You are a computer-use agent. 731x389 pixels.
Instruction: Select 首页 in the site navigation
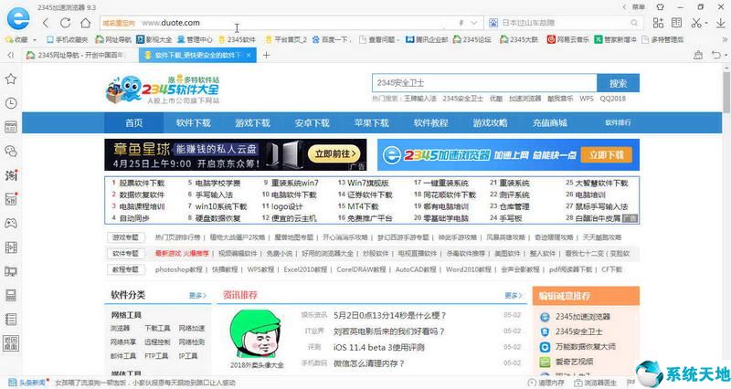[133, 123]
